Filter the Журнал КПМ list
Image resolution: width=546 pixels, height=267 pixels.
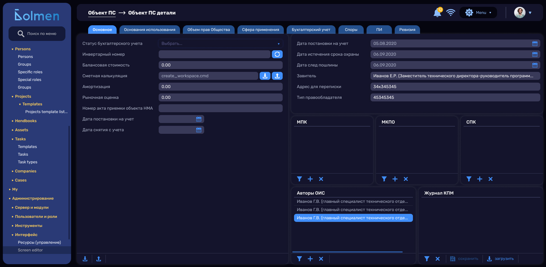click(427, 259)
